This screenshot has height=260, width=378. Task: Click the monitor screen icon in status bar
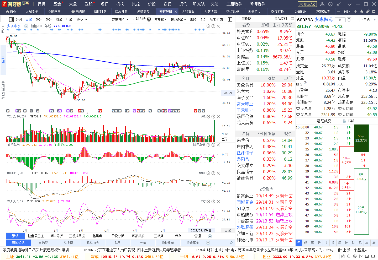click(373, 256)
